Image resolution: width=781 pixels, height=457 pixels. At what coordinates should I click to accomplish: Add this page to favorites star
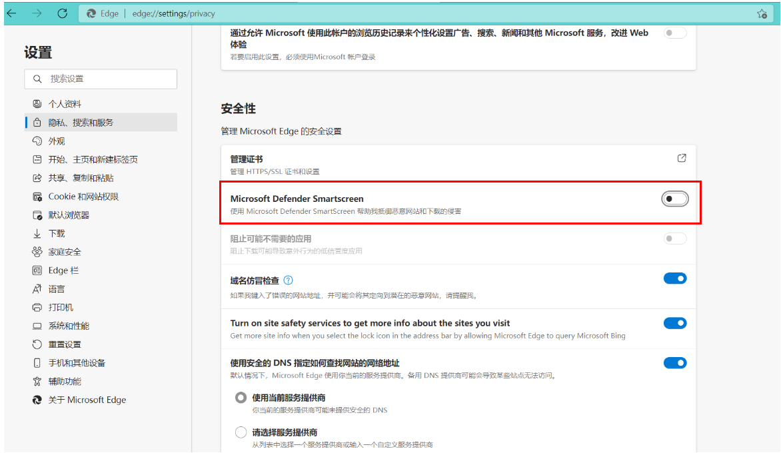pos(762,14)
